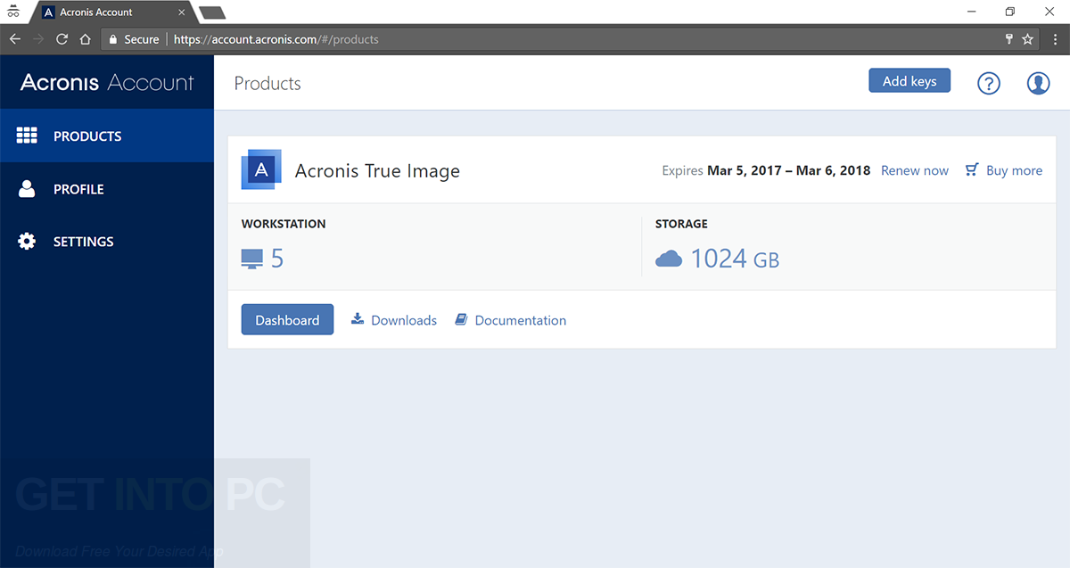
Task: Click the workstation monitor icon
Action: tap(252, 259)
